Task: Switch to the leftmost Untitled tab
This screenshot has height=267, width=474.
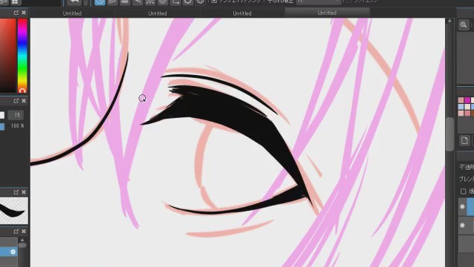Action: [x=73, y=13]
